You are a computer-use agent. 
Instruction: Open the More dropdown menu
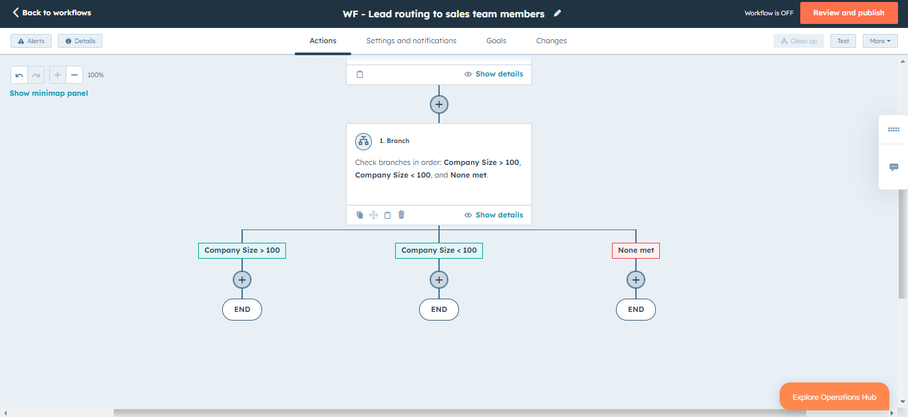coord(879,41)
